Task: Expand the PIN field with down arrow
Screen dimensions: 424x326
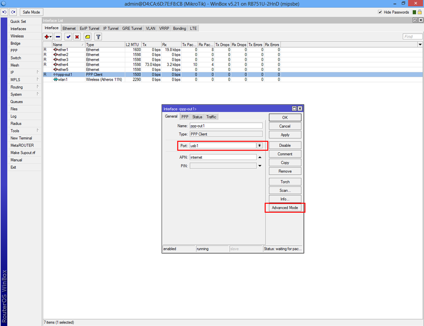Action: [260, 166]
